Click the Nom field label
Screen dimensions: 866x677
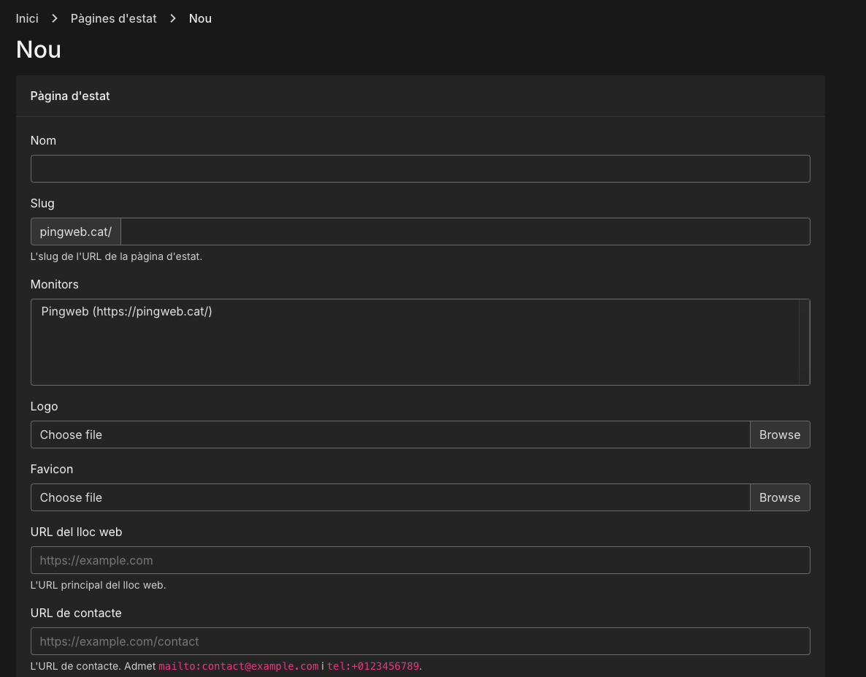point(43,140)
